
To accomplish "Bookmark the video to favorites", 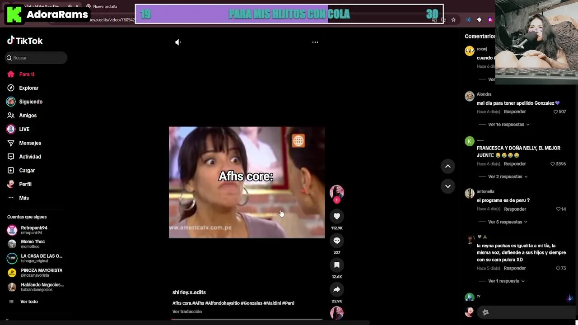I will point(337,265).
